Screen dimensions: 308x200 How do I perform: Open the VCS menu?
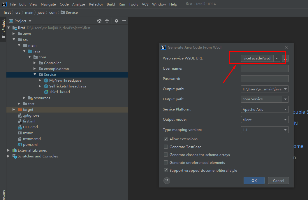coord(145,4)
